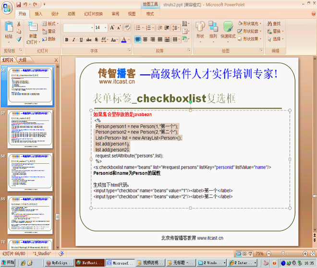Open MyEclipse from the Windows taskbar
Screen dimensions: 317x268
[x=59, y=263]
